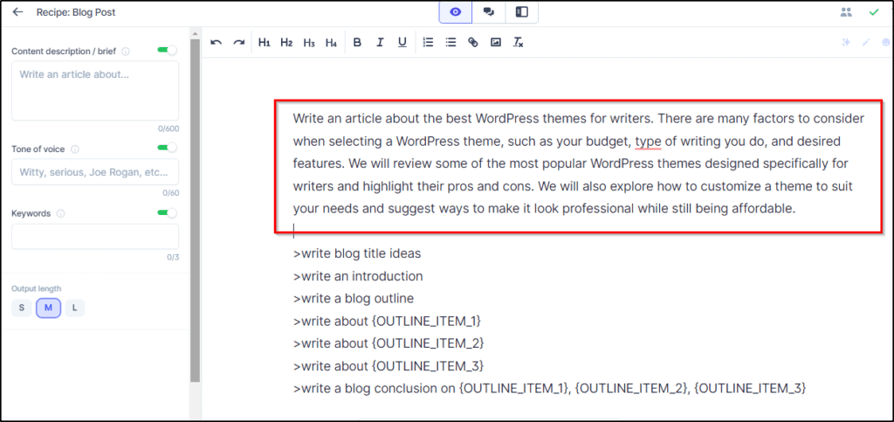Clear text formatting
Image resolution: width=894 pixels, height=422 pixels.
pos(518,42)
